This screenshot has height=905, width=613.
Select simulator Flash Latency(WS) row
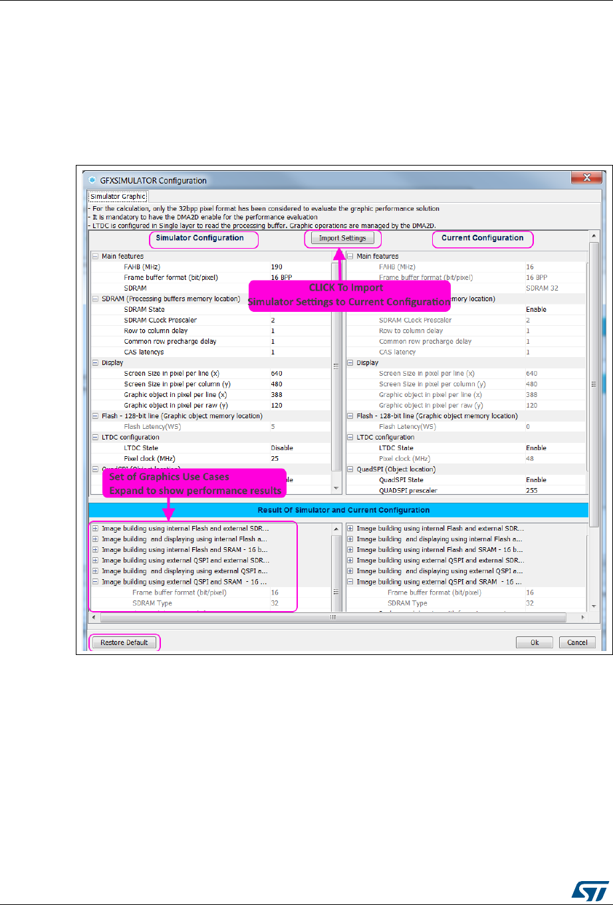pos(211,426)
